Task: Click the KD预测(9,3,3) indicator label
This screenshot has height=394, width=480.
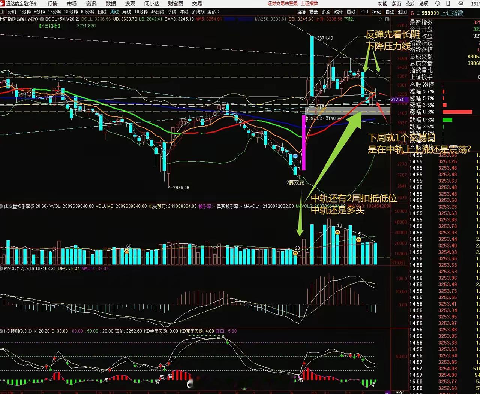Action: click(18, 331)
